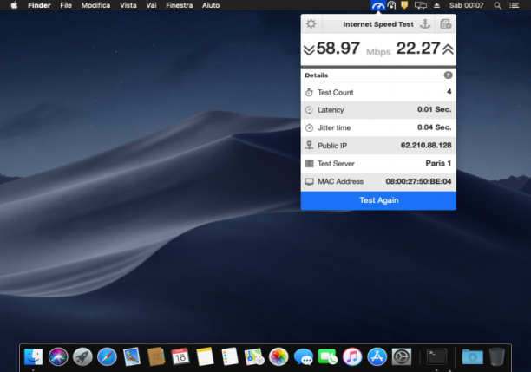
Task: Open the Aiuto menu
Action: tap(211, 5)
